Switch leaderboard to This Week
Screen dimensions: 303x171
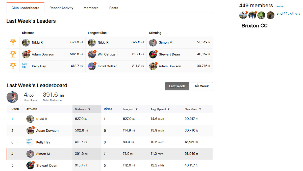[x=201, y=86]
